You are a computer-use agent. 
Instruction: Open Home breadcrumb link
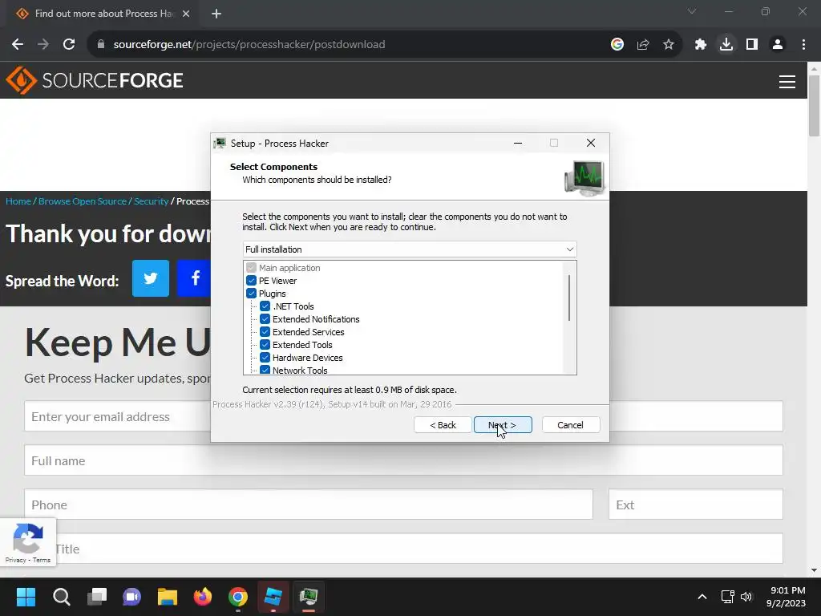(18, 201)
